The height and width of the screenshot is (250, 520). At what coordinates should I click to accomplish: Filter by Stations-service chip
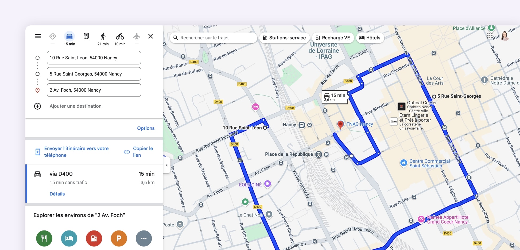(x=284, y=38)
